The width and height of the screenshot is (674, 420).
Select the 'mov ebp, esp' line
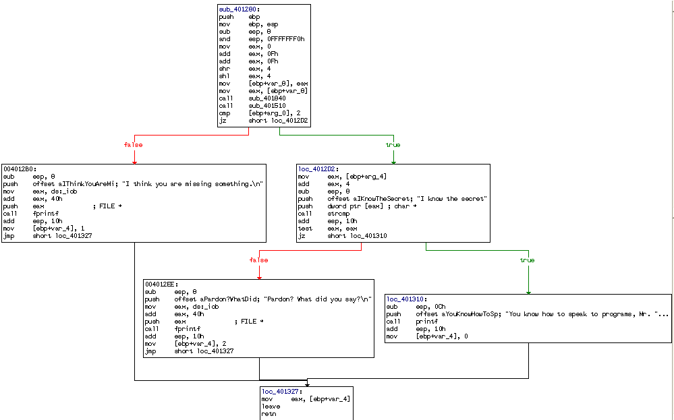click(248, 24)
